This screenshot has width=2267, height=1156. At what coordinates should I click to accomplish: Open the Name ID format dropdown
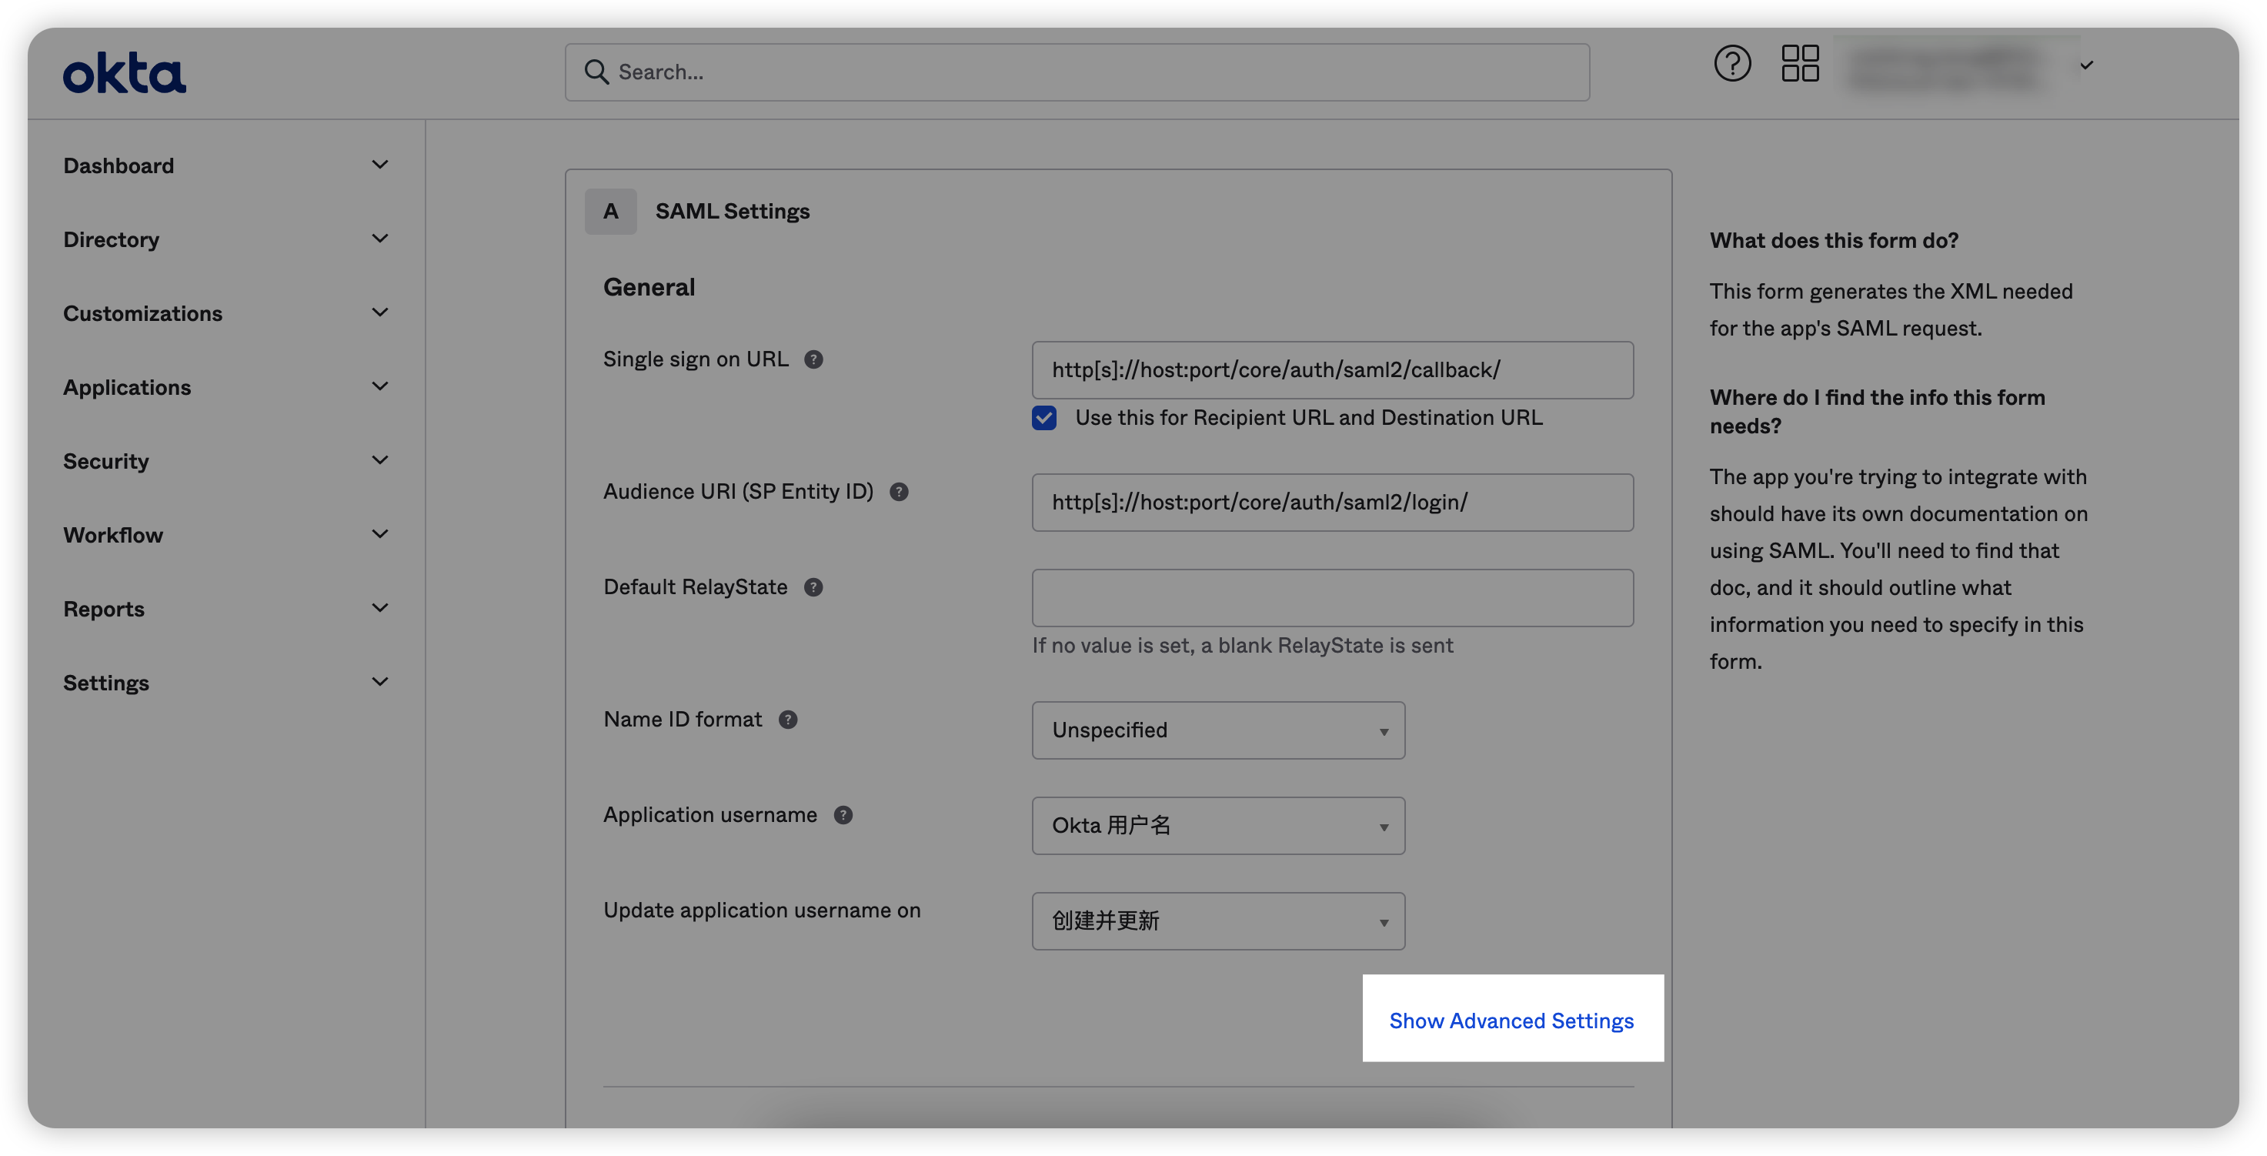click(1217, 730)
